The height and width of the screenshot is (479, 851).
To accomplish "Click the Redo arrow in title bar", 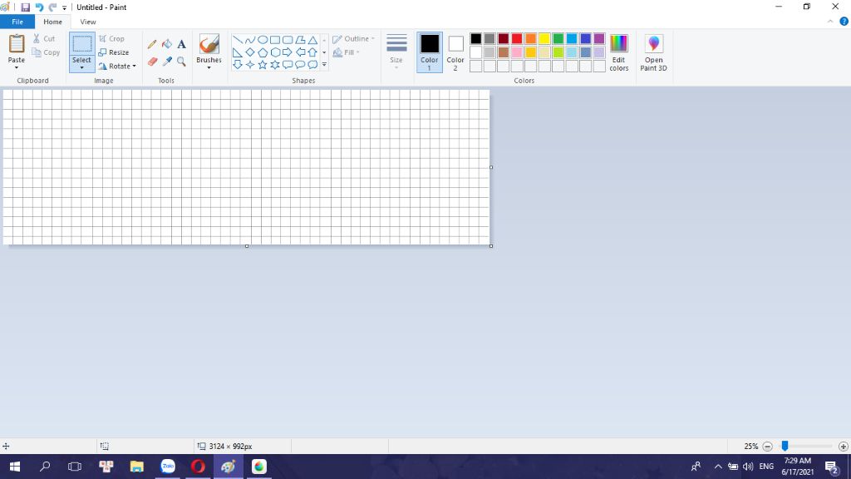I will click(52, 7).
